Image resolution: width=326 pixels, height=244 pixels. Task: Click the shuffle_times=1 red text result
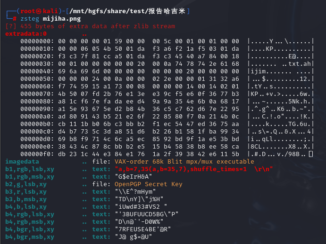click(x=218, y=169)
